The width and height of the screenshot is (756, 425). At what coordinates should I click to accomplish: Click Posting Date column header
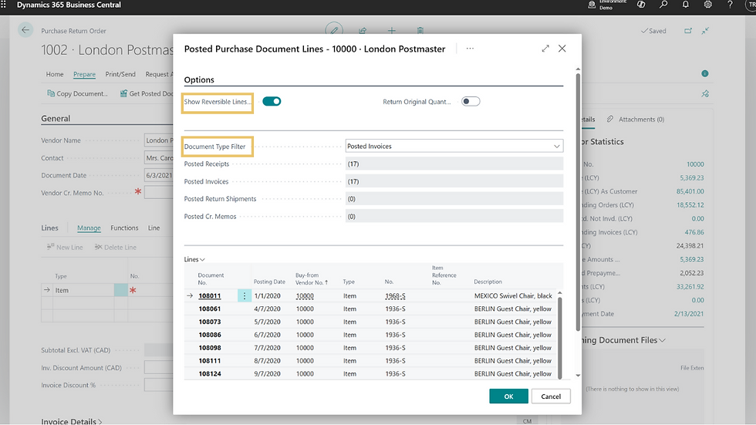(269, 282)
